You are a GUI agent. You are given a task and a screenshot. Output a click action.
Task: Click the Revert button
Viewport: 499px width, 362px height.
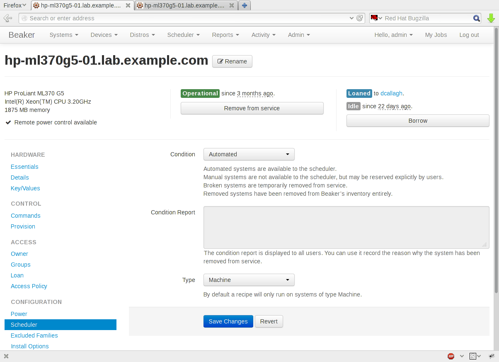[x=269, y=321]
